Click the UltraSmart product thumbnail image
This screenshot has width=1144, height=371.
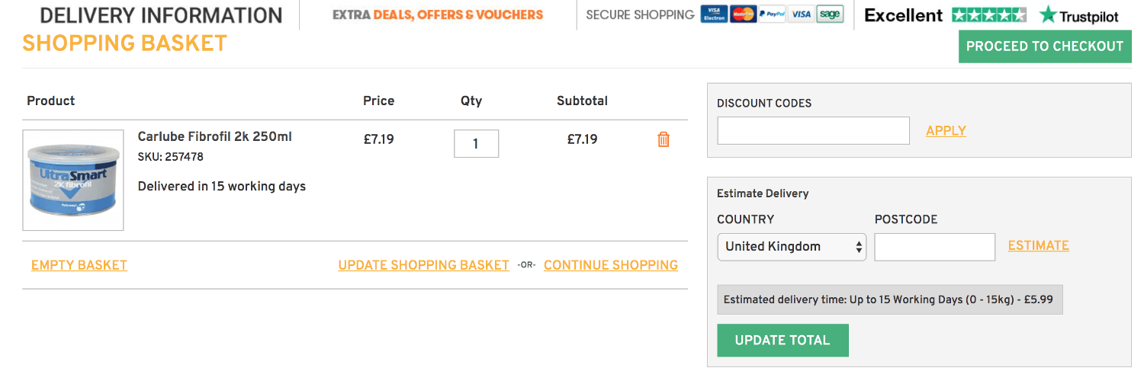click(x=73, y=181)
